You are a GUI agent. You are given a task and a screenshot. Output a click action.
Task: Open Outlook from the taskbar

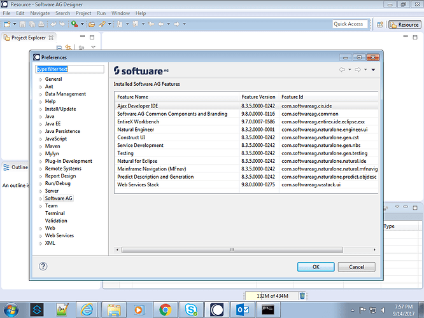pos(243,310)
